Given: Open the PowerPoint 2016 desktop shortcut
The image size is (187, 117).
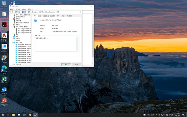Looking at the screenshot, I should tap(4, 101).
